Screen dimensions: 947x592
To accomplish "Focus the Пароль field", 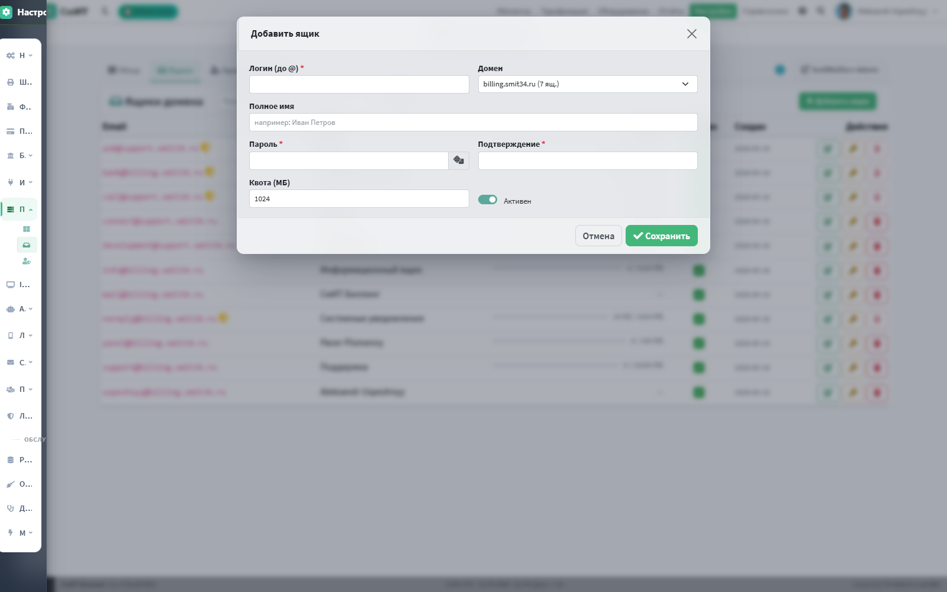I will pos(349,160).
